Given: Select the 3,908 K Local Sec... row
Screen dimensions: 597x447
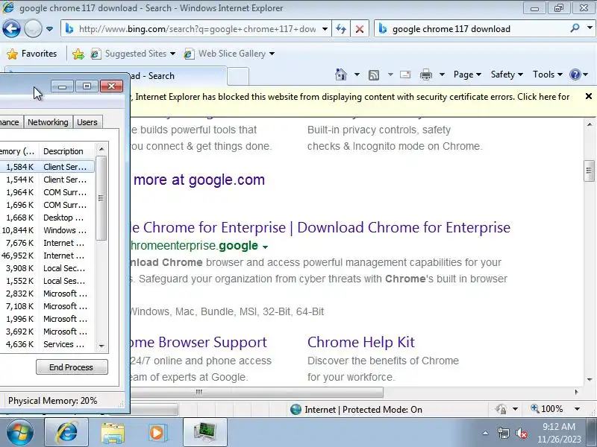Looking at the screenshot, I should (x=46, y=268).
